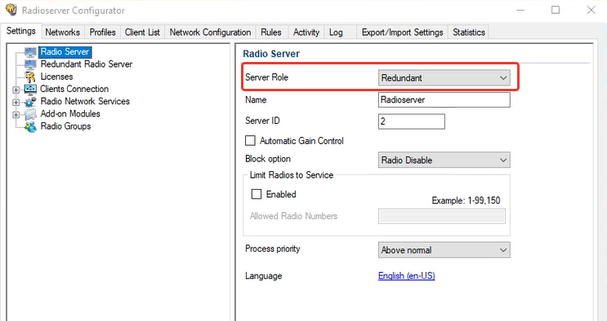Tick Enabled under Limit Radios to Service
Viewport: 607px width, 321px height.
click(257, 194)
